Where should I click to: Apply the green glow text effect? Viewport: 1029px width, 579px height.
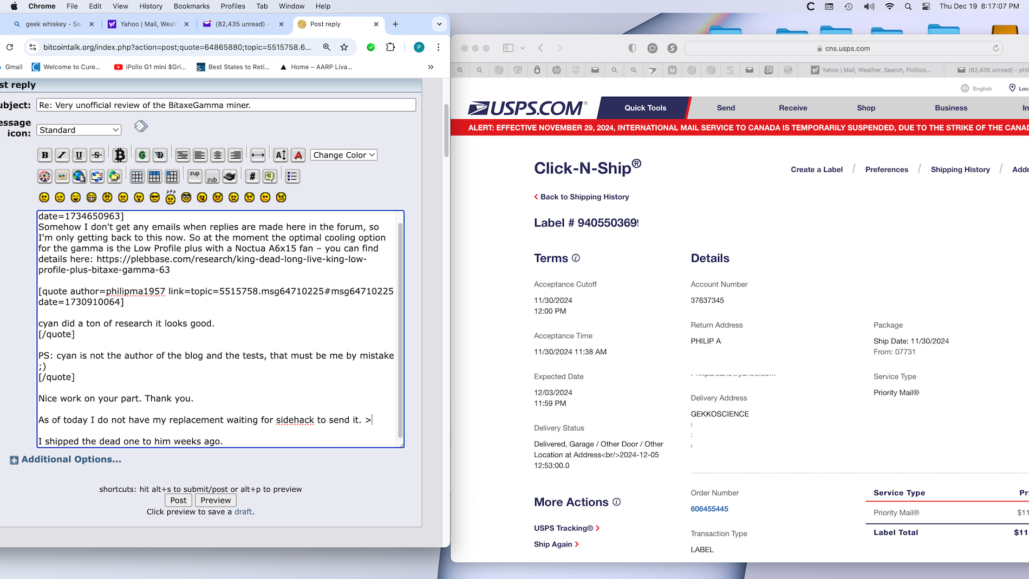142,155
